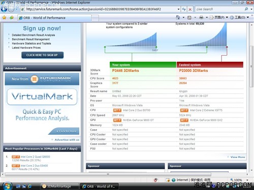Click the pop-up blocker icon in status bar
Image resolution: width=254 pixels, height=190 pixels.
point(156,180)
